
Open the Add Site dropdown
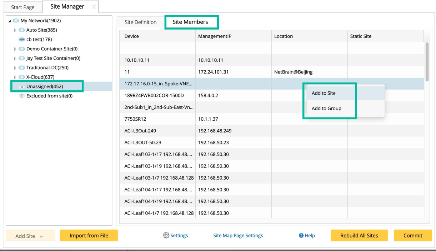pos(30,236)
